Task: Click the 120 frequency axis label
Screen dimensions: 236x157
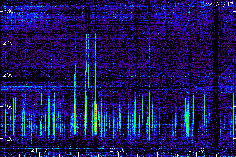Action: coord(8,139)
